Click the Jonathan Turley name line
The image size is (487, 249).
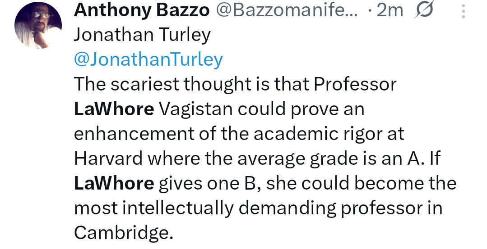pos(142,35)
